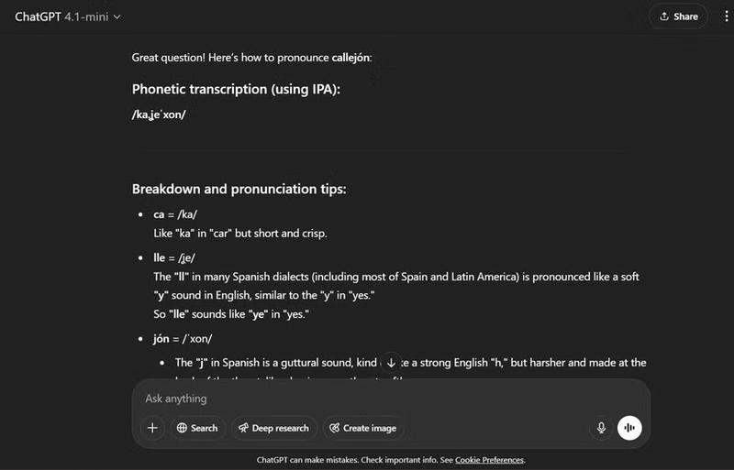Click the 'lle' syllable bullet item
Screen dimensions: 734x470
pos(175,258)
